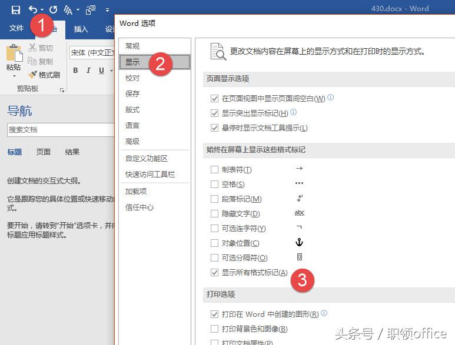Customize Quick Access Toolbar dropdown

[107, 10]
